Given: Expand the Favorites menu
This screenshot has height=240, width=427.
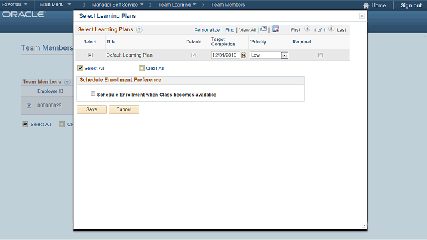Looking at the screenshot, I should tap(15, 5).
